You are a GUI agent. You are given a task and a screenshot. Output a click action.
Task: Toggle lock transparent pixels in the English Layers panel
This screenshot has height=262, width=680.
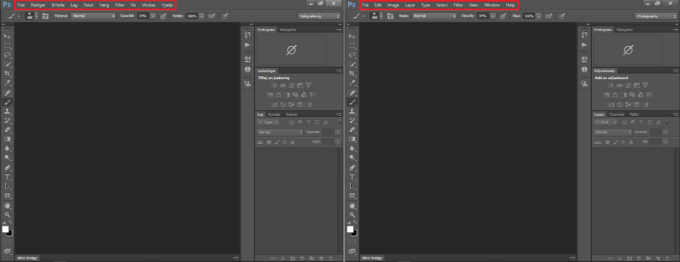[607, 142]
